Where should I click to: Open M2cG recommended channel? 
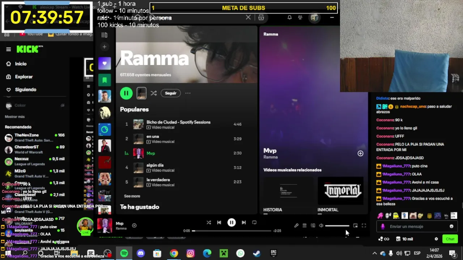[x=35, y=173]
